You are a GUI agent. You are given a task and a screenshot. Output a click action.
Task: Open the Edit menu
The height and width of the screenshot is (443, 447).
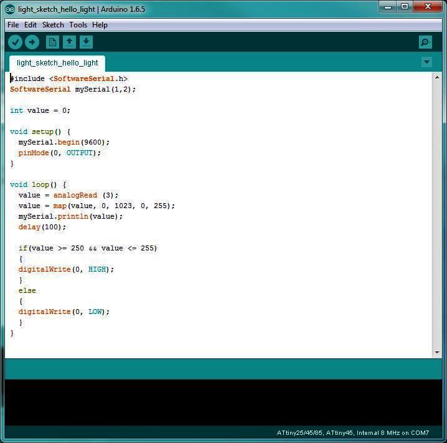tap(31, 25)
